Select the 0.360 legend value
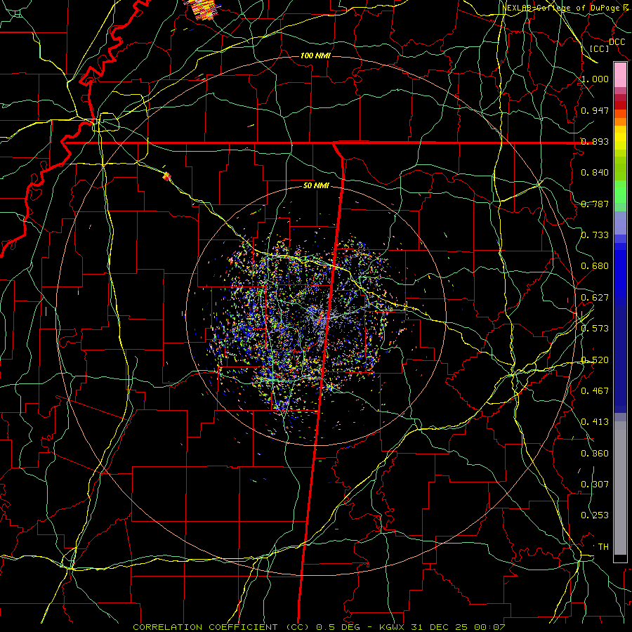 point(595,454)
